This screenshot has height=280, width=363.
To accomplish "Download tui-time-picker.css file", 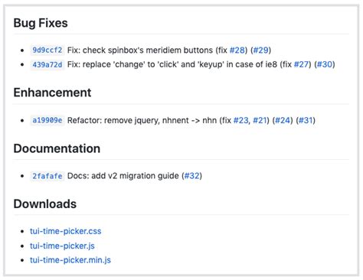I will 66,231.
